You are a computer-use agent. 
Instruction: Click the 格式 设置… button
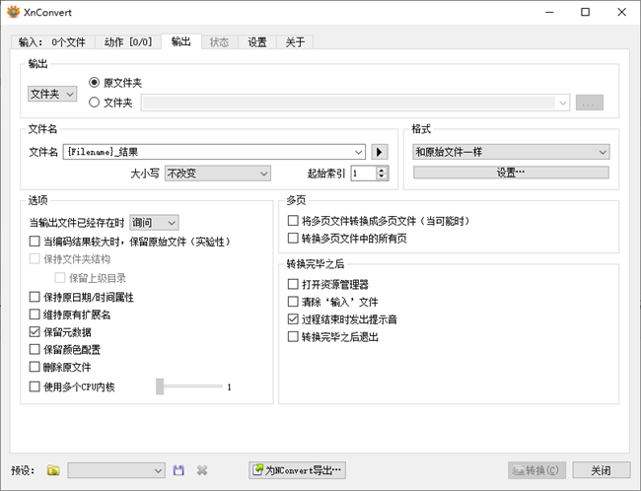tap(511, 173)
